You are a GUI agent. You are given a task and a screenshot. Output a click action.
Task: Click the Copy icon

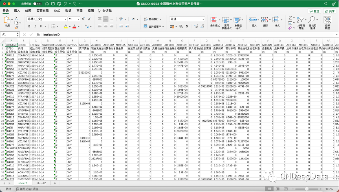point(16,23)
